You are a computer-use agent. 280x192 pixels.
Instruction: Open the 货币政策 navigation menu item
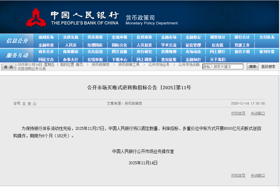[95, 37]
